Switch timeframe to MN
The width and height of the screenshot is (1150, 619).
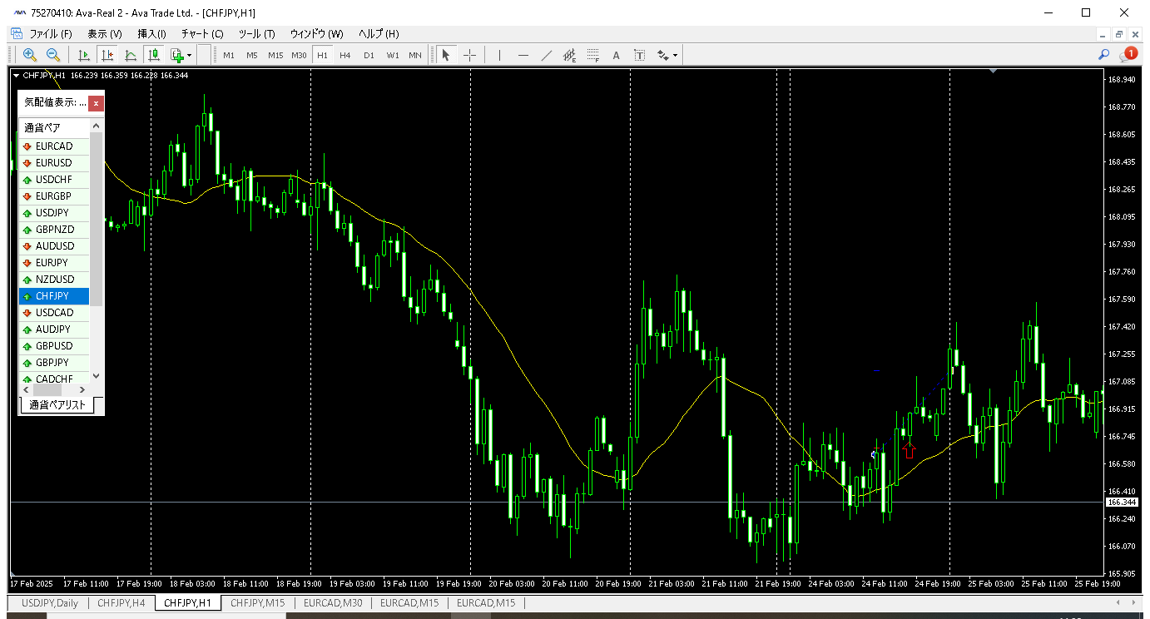(414, 55)
